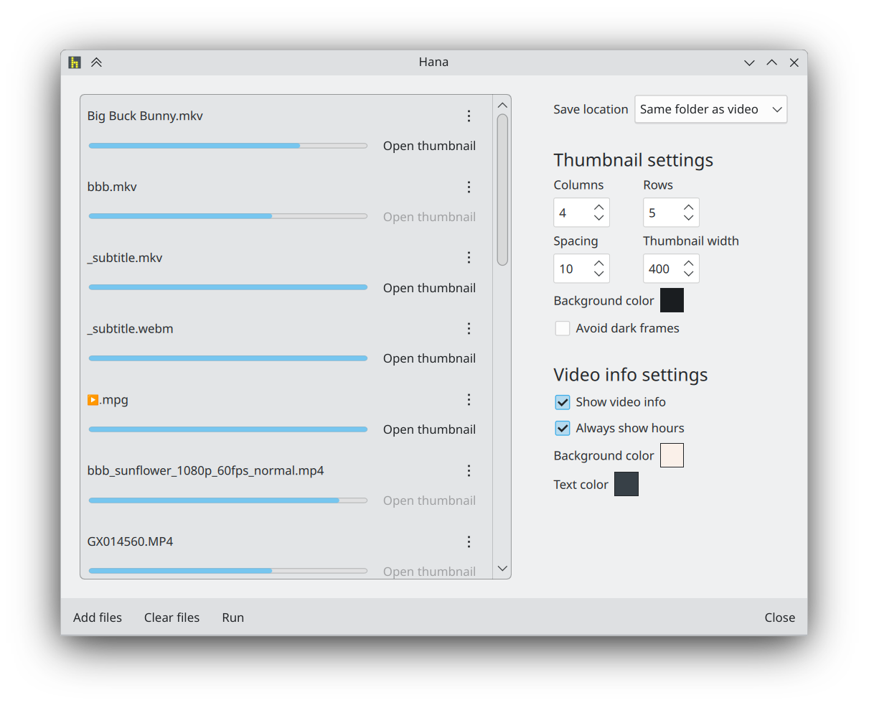869x708 pixels.
Task: Uncheck Show video info
Action: coord(563,402)
